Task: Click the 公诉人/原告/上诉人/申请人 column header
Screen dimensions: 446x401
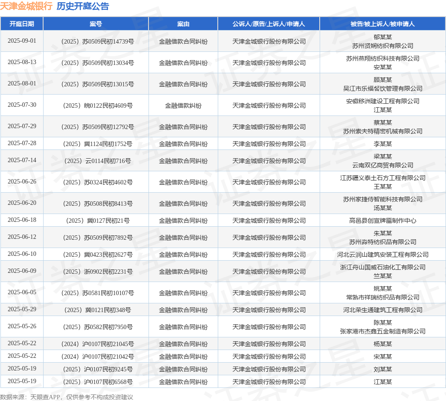Action: point(269,24)
